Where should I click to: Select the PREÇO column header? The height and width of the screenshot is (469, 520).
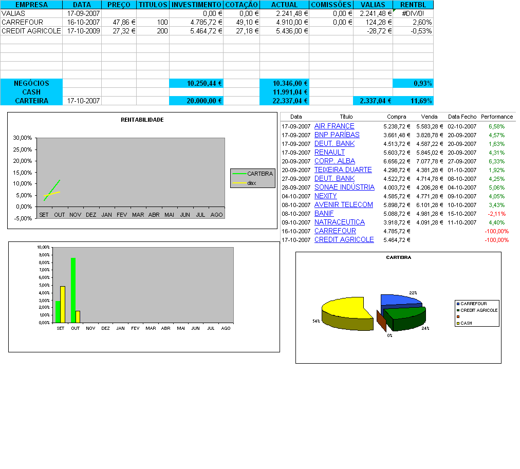pos(119,5)
